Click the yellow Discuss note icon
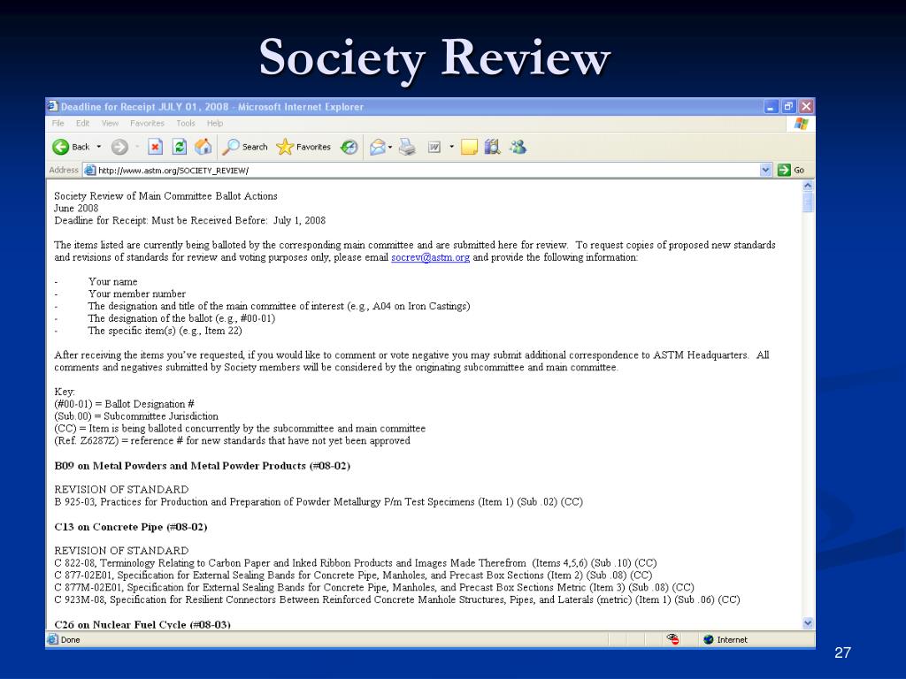The width and height of the screenshot is (906, 679). [x=469, y=148]
